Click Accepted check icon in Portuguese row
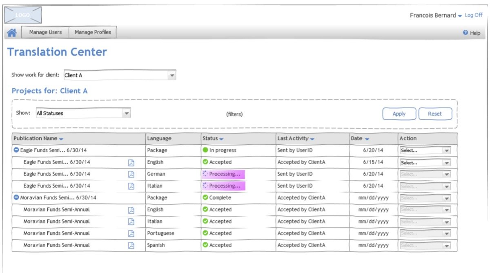 (205, 233)
